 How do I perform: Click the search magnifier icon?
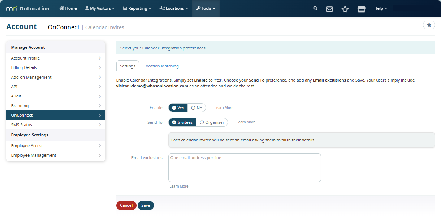coord(315,8)
